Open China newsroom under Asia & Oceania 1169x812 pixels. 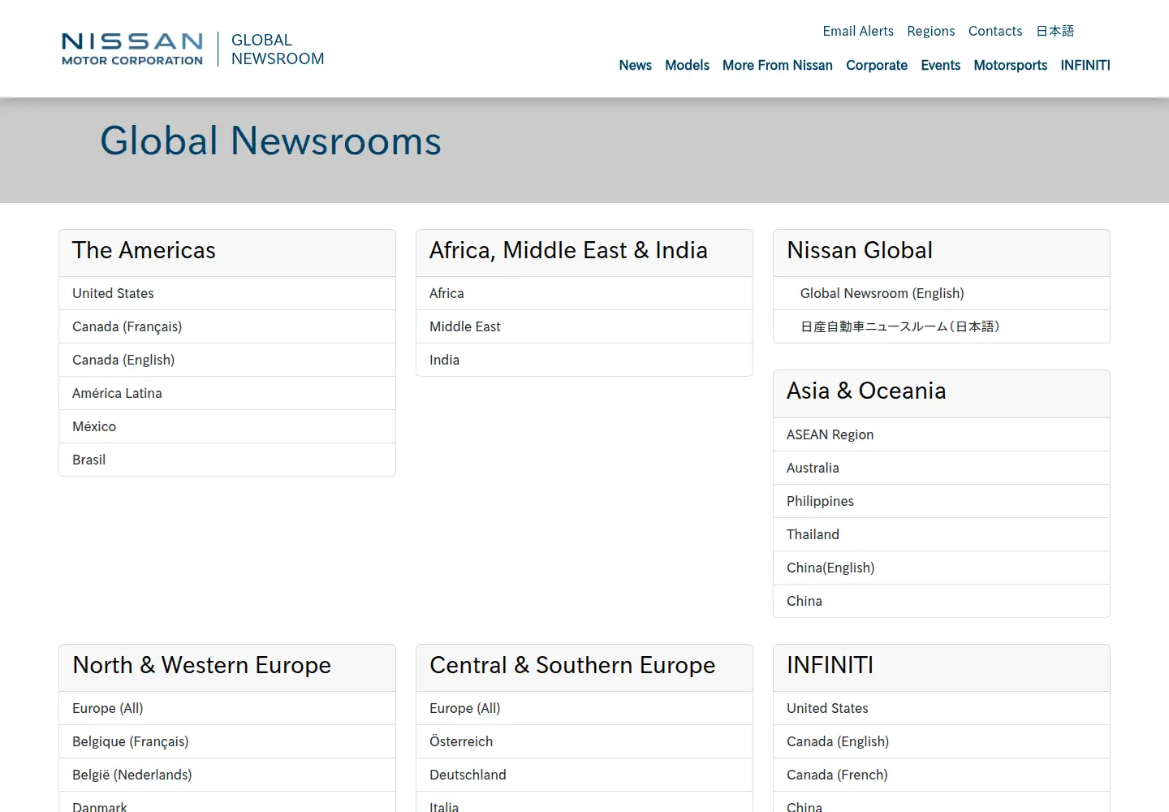coord(942,601)
